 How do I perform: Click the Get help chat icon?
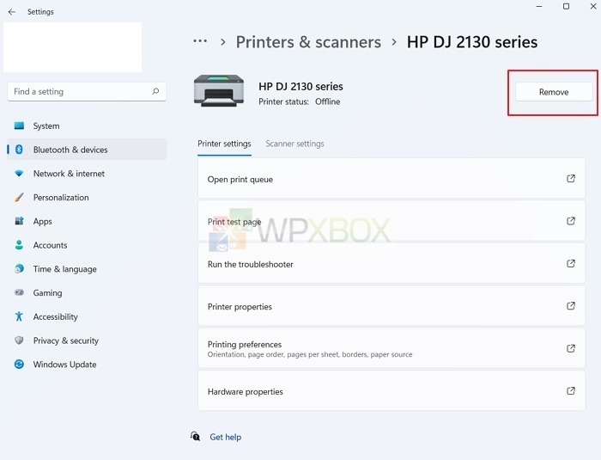[196, 436]
